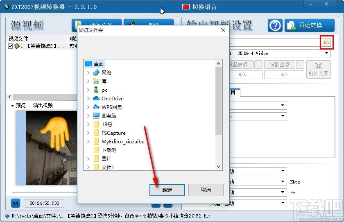Open the help question mark icon
Image resolution: width=344 pixels, height=222 pixels.
click(x=275, y=25)
